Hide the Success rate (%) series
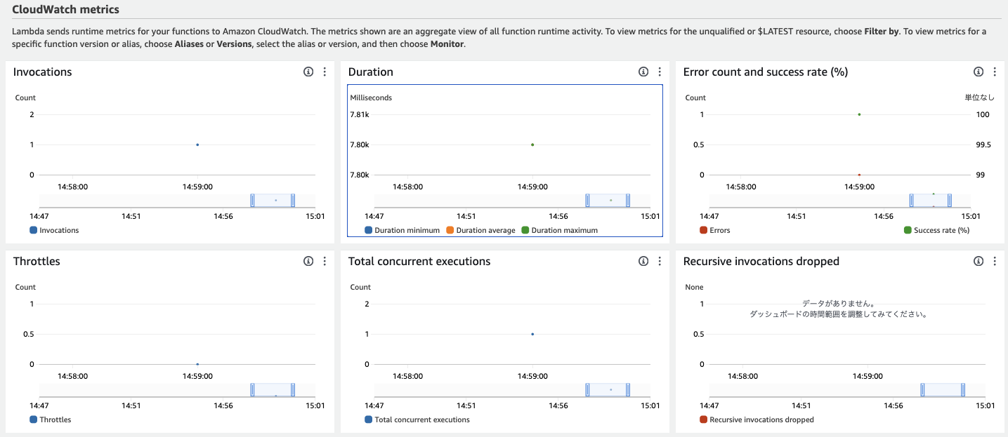1008x437 pixels. tap(938, 229)
